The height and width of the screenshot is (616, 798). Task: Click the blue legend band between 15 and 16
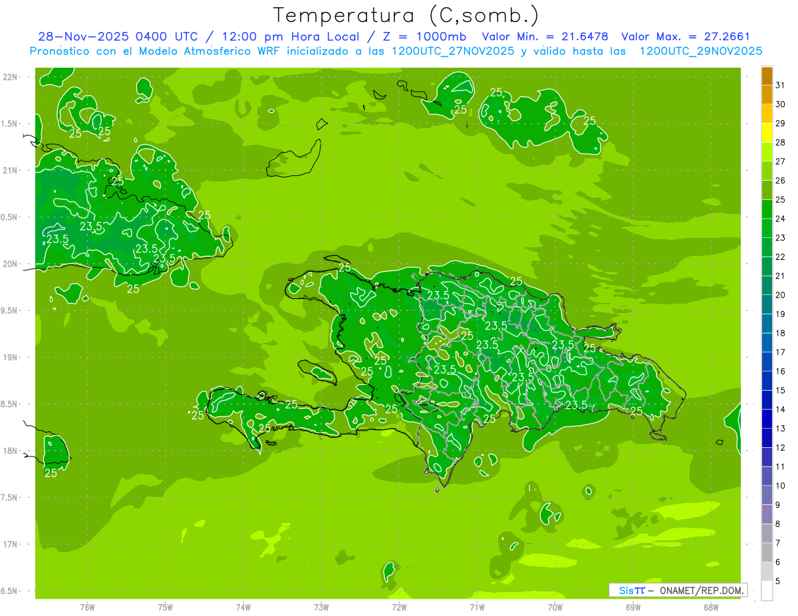(x=767, y=381)
